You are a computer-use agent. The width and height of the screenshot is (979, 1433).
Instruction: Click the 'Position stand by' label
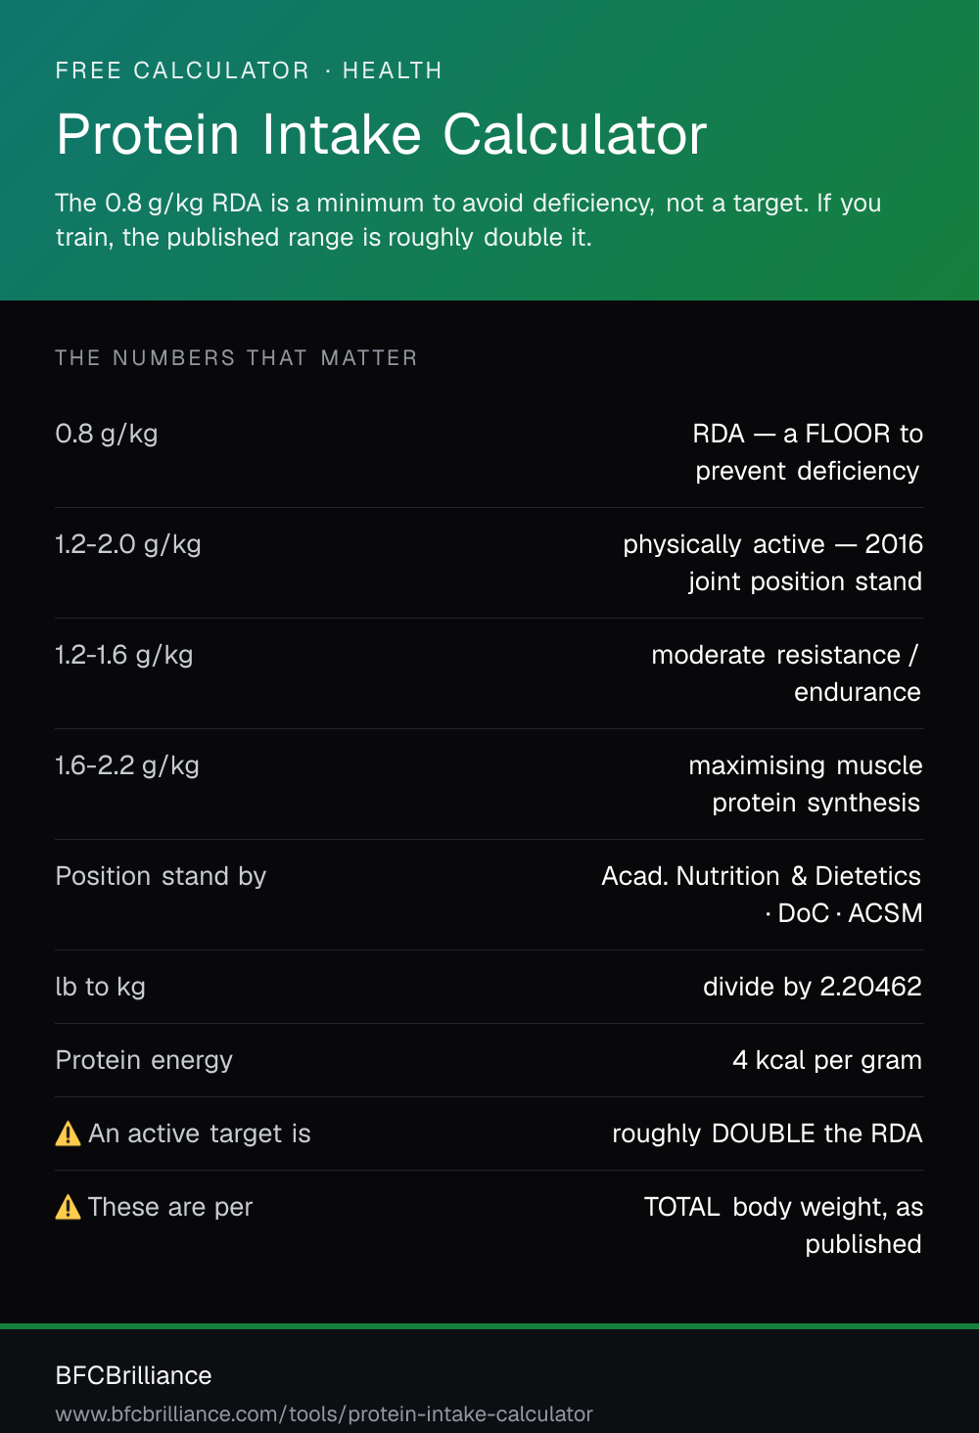(161, 876)
